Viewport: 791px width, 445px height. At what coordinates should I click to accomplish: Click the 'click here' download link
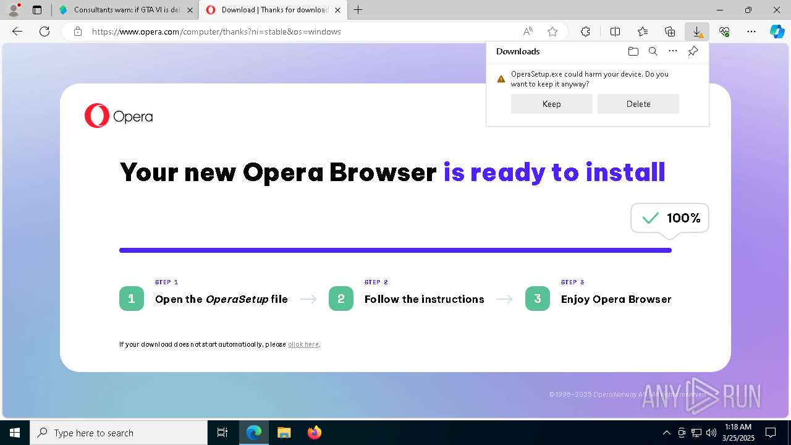point(303,344)
